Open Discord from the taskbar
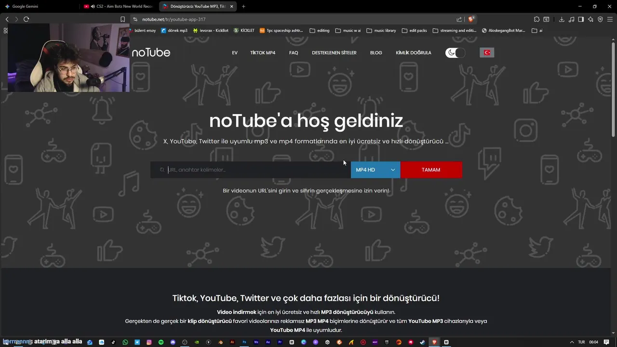This screenshot has width=617, height=347. click(x=173, y=342)
